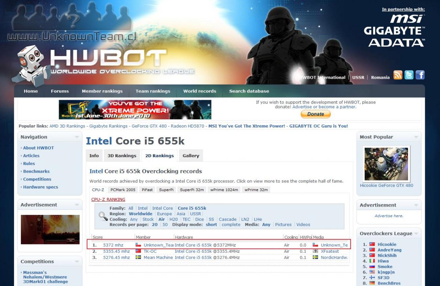Click Finland flag next to SF3D
This screenshot has height=286, width=440.
click(372, 277)
